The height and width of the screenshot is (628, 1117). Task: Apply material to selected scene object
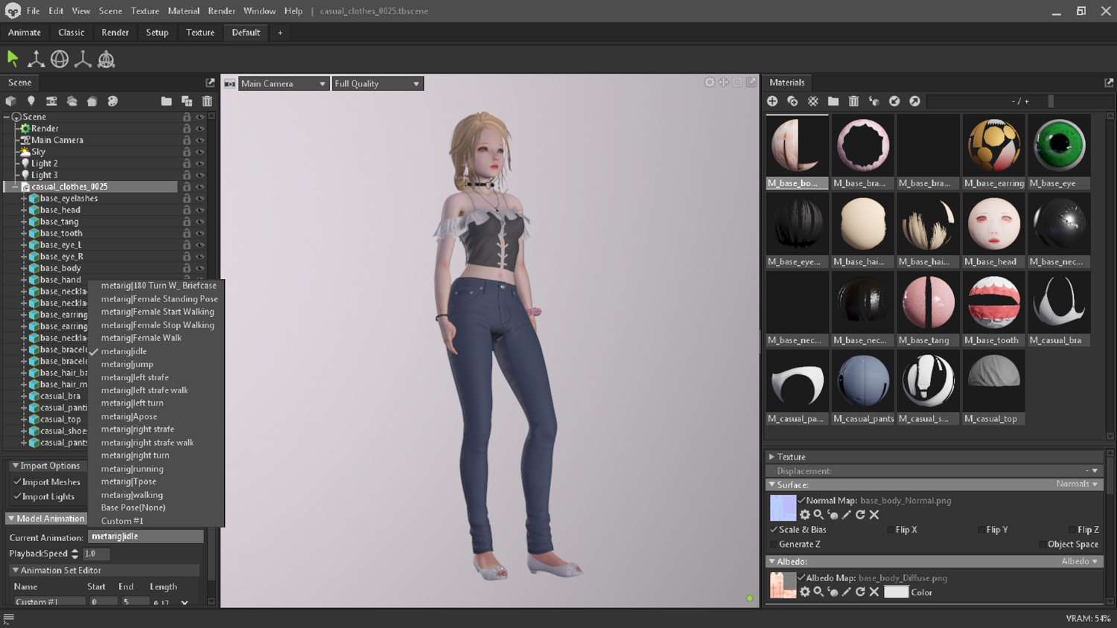(x=874, y=101)
